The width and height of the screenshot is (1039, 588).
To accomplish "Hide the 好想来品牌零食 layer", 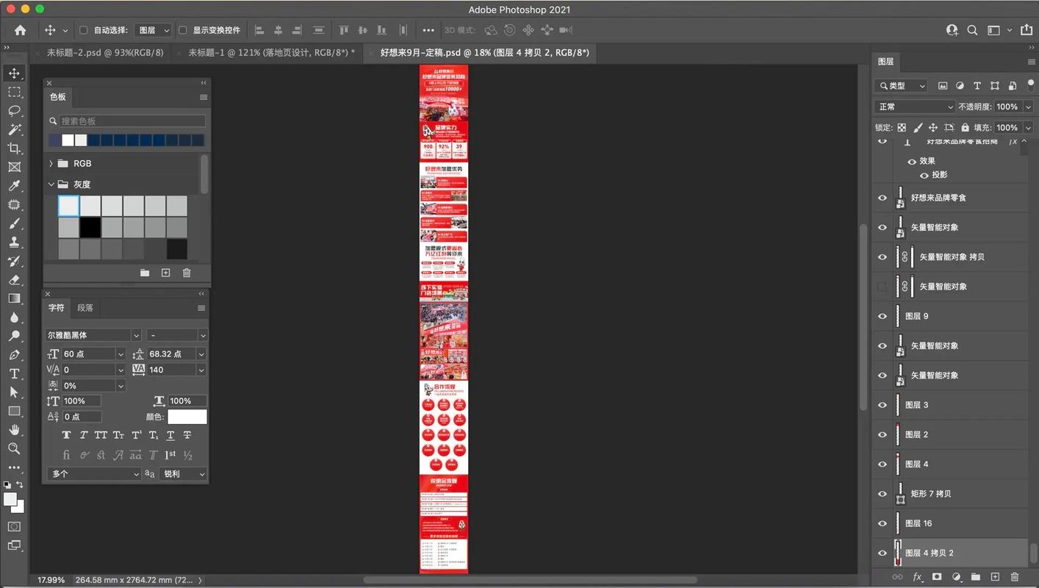I will pyautogui.click(x=882, y=198).
